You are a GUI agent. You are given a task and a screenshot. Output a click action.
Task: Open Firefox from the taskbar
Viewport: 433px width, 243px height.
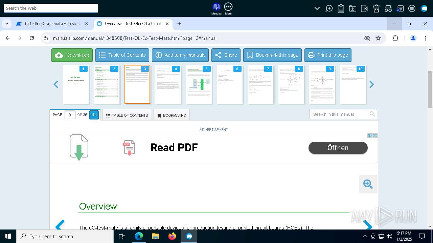(x=172, y=236)
